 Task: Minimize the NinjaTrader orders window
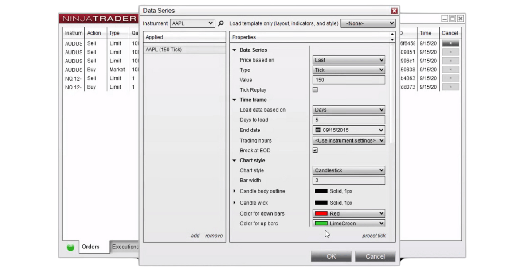[x=445, y=19]
